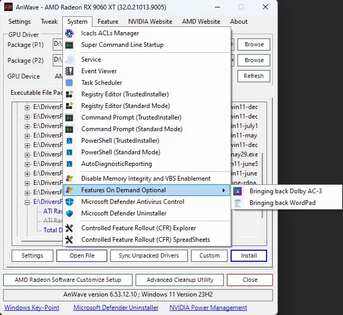Image resolution: width=343 pixels, height=315 pixels.
Task: Click the driver list vertical scrollbar
Action: tap(262, 185)
